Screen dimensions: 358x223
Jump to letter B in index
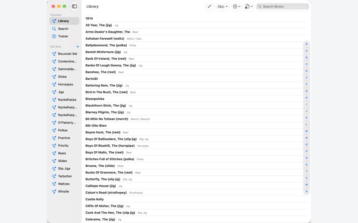(307, 58)
